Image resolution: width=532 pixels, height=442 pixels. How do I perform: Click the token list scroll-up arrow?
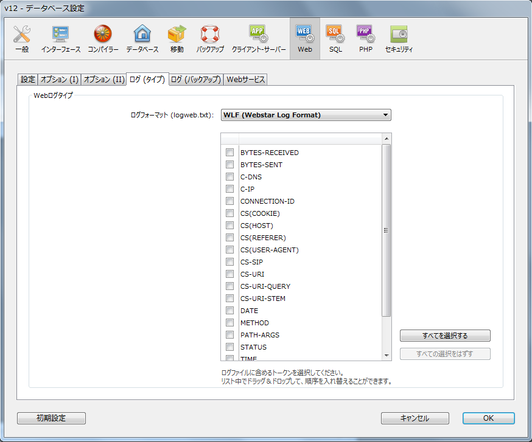386,139
